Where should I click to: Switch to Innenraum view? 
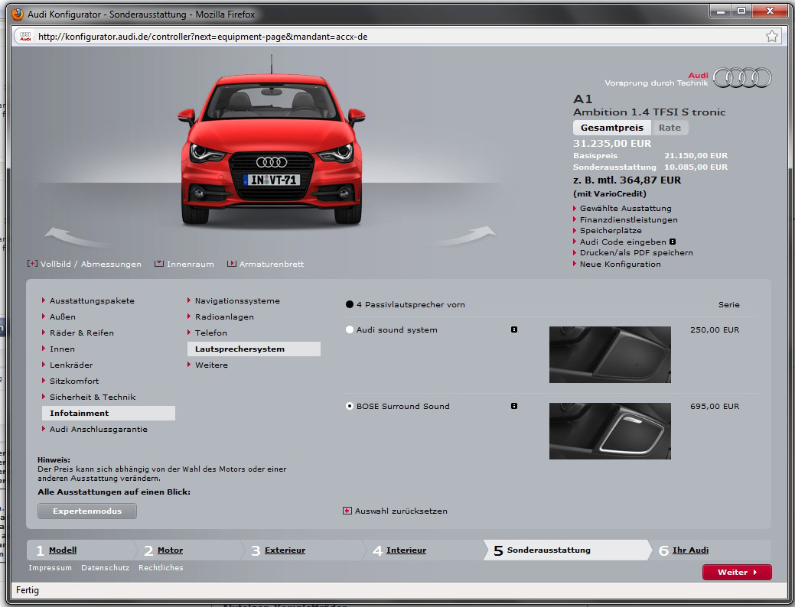184,264
